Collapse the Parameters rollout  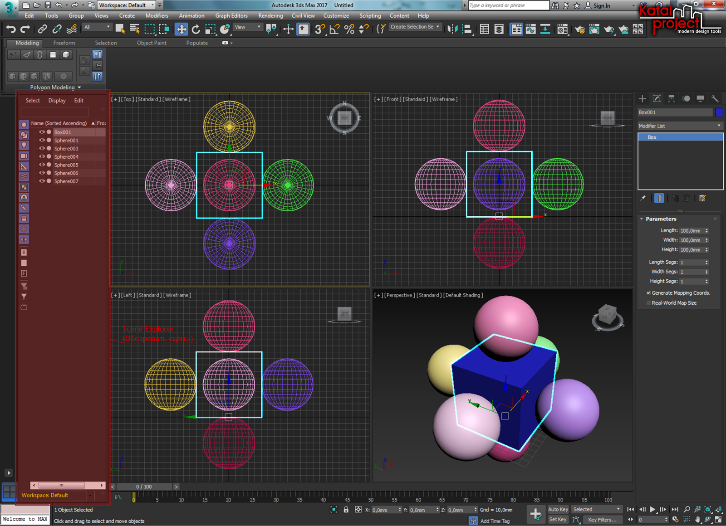pos(661,219)
